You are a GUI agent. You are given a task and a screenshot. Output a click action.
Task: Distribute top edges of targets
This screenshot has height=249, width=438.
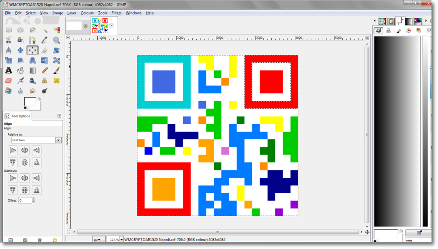pyautogui.click(x=13, y=190)
